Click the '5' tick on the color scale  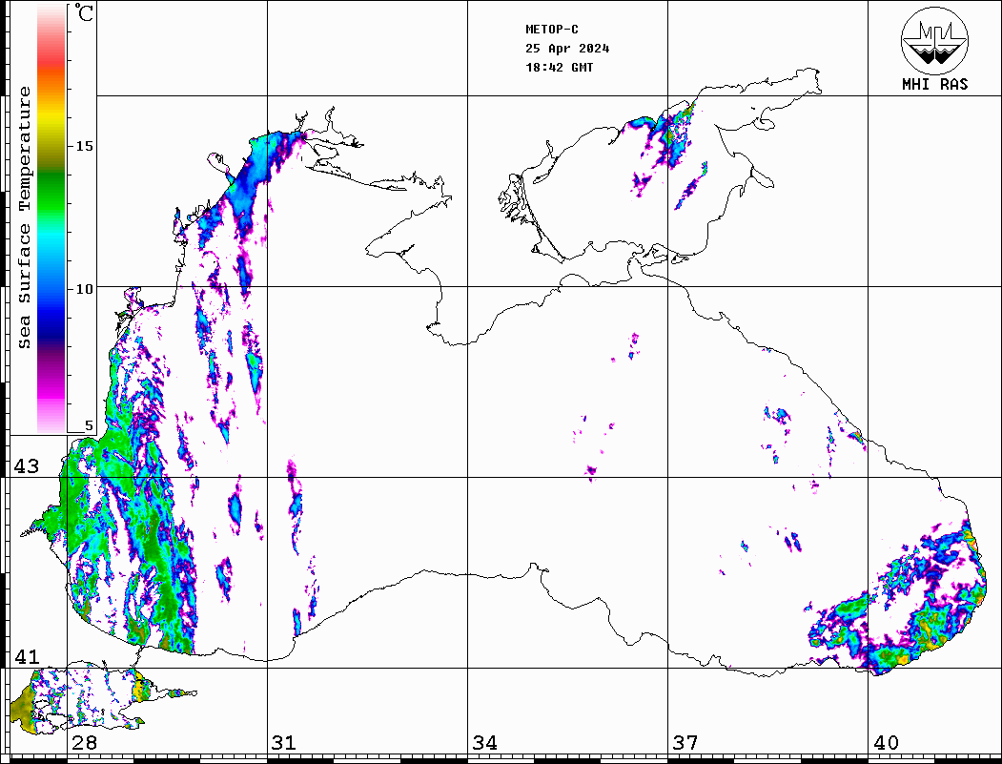pos(89,425)
